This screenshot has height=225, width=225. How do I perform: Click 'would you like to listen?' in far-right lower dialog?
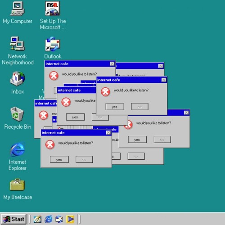coord(153,123)
